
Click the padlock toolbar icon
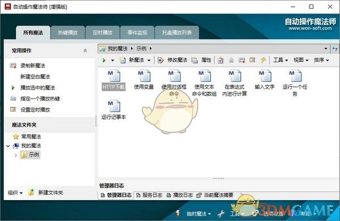coord(231,60)
